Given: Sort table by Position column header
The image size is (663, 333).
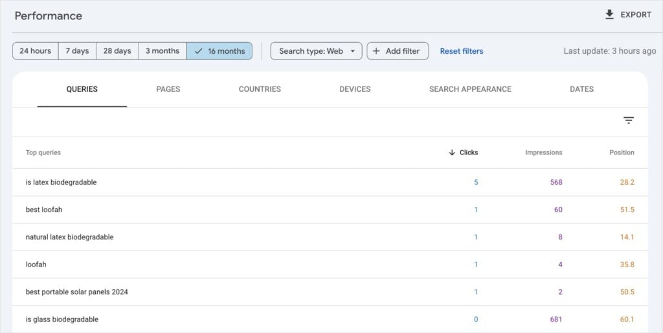Looking at the screenshot, I should [622, 153].
